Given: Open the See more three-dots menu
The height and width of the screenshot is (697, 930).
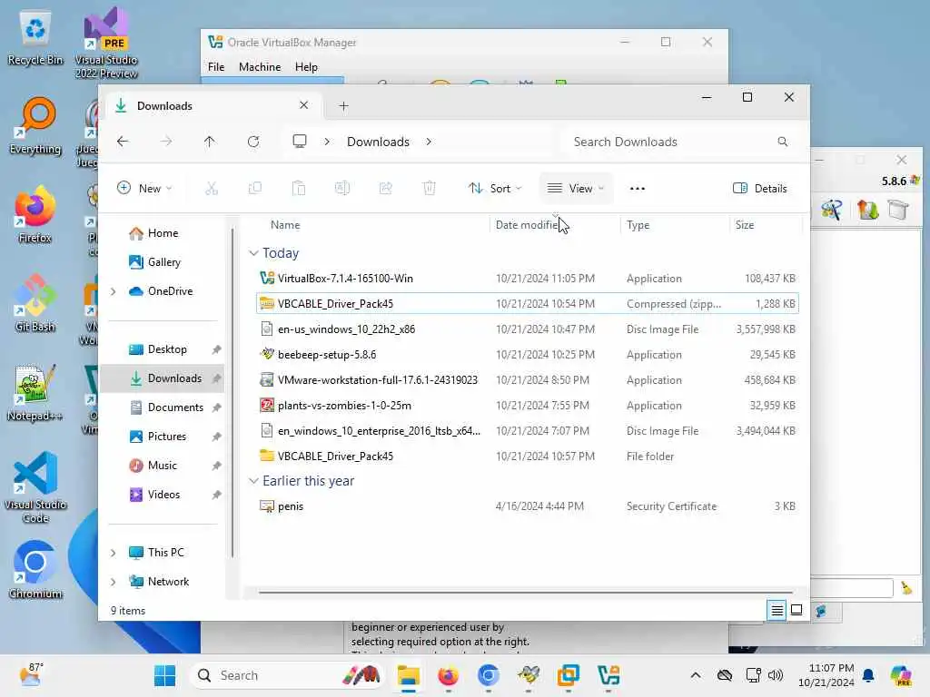Looking at the screenshot, I should tap(638, 189).
